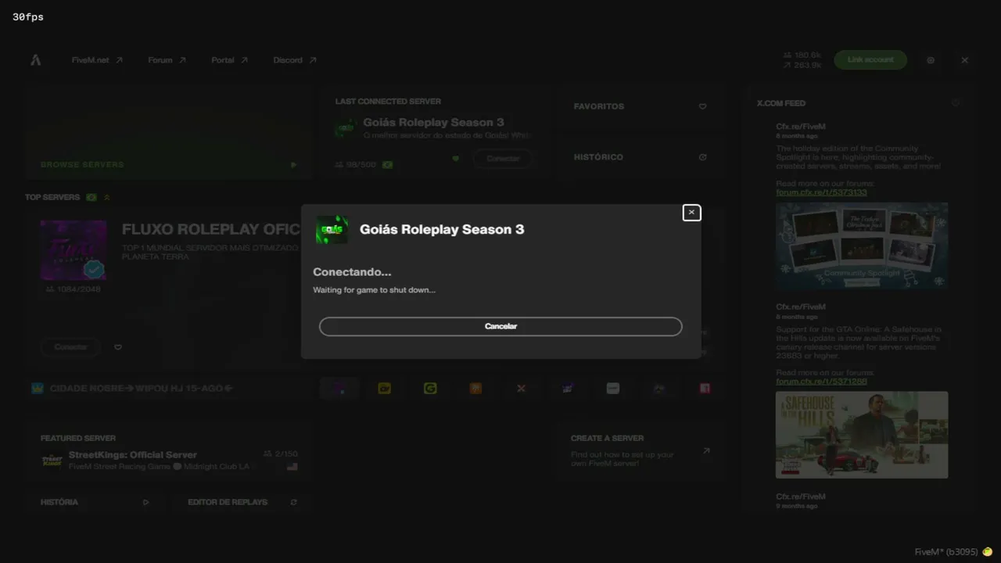
Task: Click the Brazil flag beside Top Servers
Action: (x=91, y=197)
